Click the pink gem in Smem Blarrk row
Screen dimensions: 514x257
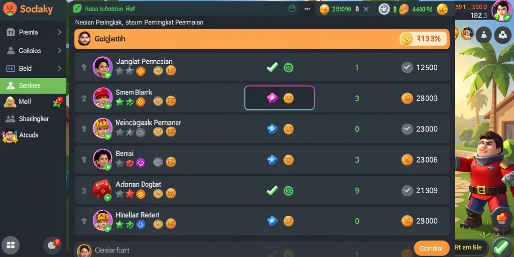pyautogui.click(x=272, y=98)
